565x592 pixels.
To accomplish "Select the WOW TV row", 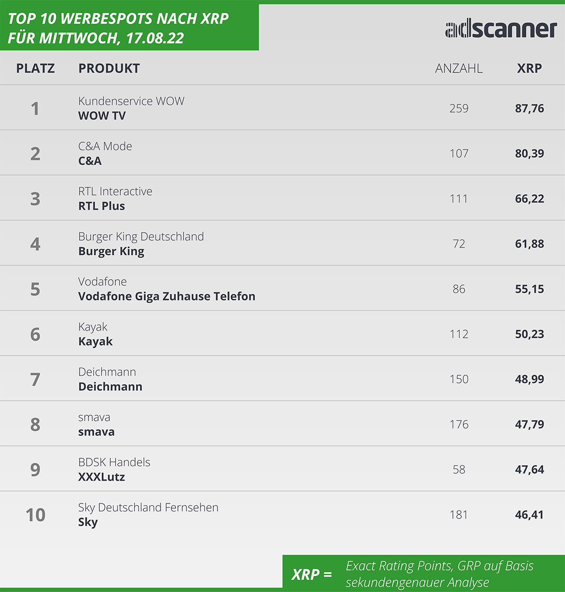I will [282, 108].
